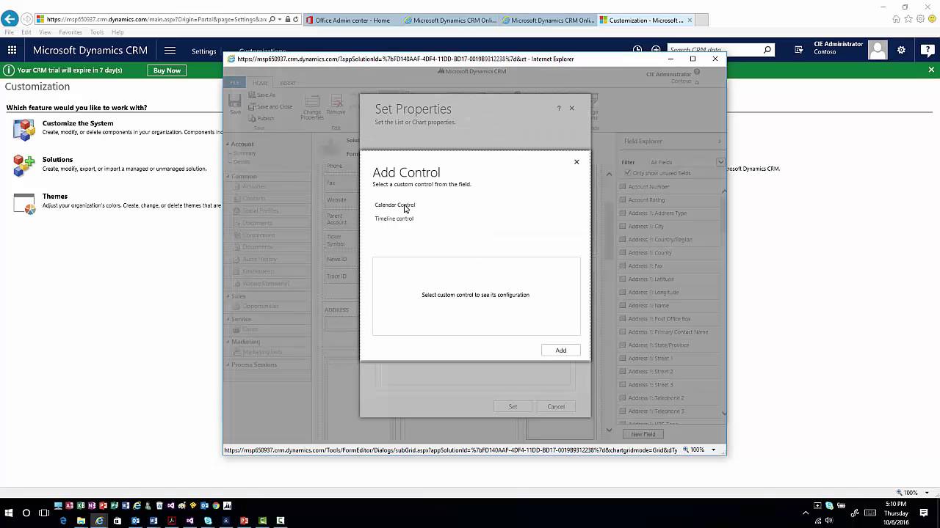Image resolution: width=940 pixels, height=528 pixels.
Task: Switch to the Customization browser tab
Action: pyautogui.click(x=646, y=20)
